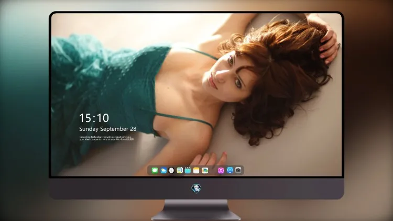Open the Camera app in the dock
The height and width of the screenshot is (221, 393).
click(x=238, y=170)
